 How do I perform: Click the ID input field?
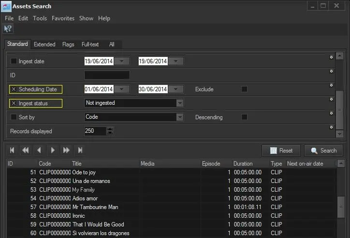coord(107,75)
